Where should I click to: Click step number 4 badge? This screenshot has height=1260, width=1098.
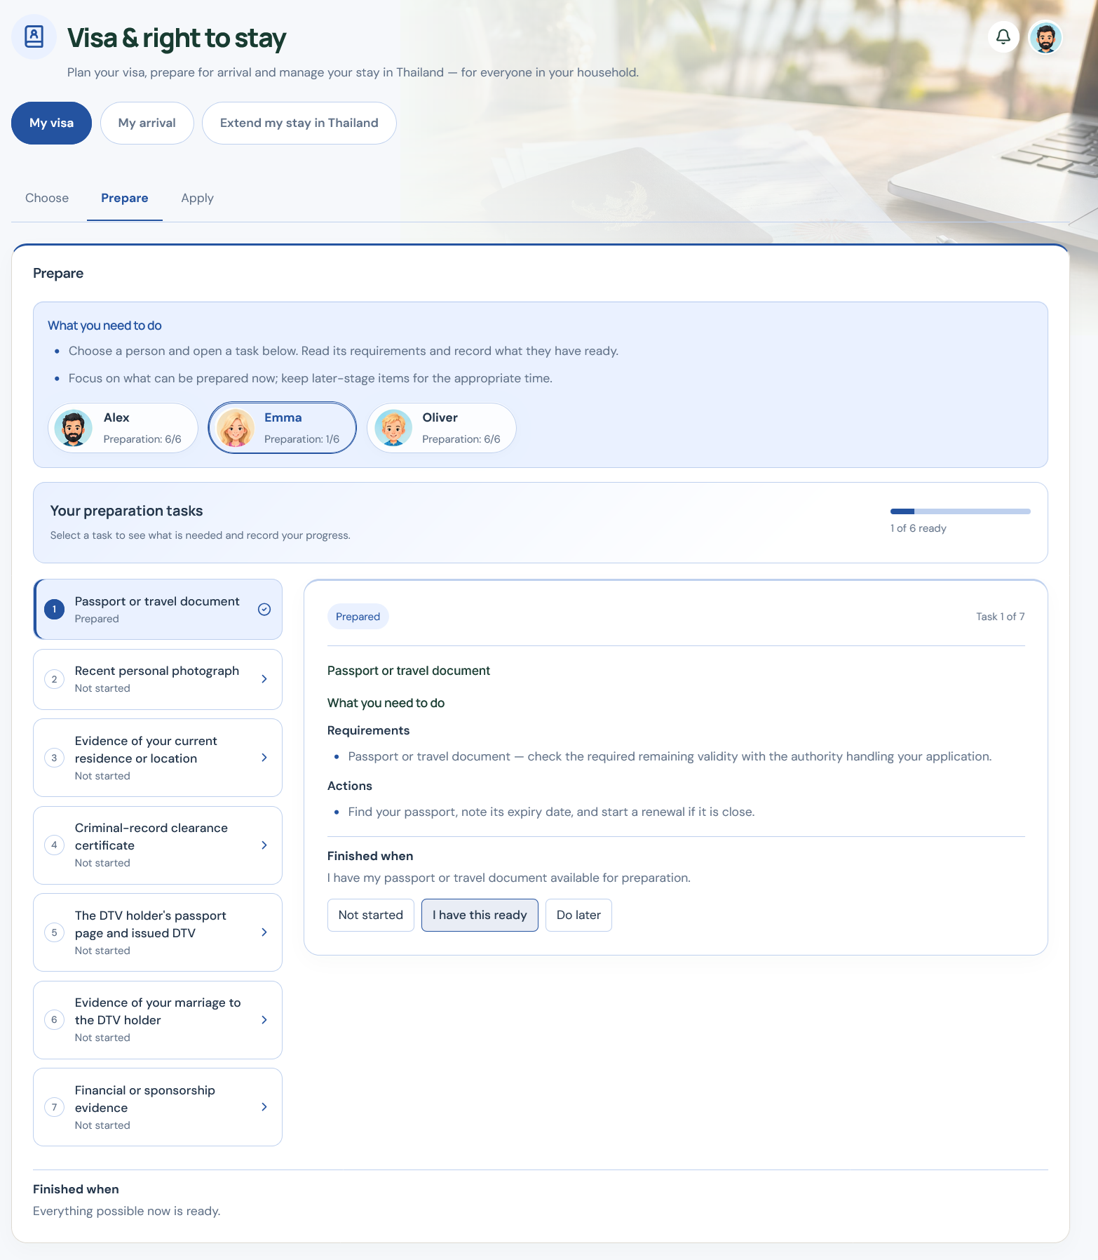pyautogui.click(x=54, y=845)
